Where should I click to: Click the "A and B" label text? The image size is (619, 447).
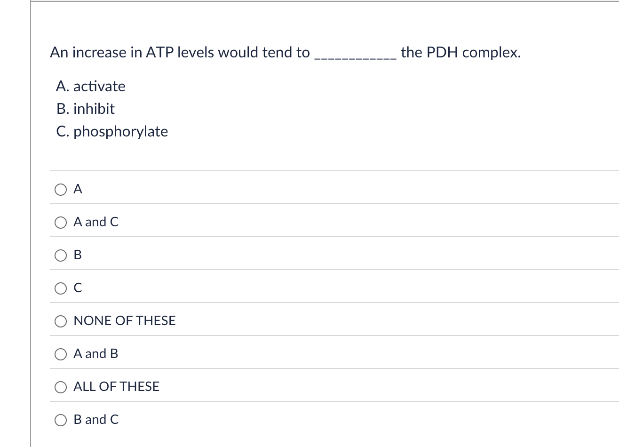(95, 354)
